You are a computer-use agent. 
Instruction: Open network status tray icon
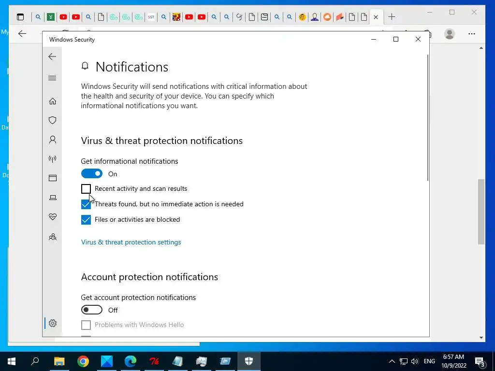coord(404,361)
